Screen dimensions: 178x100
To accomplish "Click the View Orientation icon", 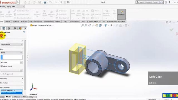I will pyautogui.click(x=100, y=25).
